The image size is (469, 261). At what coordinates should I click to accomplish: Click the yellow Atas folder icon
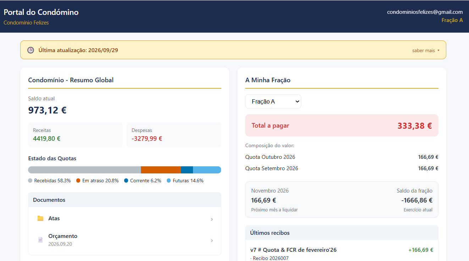click(x=40, y=218)
